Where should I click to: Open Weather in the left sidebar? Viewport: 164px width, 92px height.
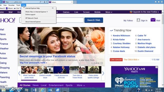click(4, 49)
